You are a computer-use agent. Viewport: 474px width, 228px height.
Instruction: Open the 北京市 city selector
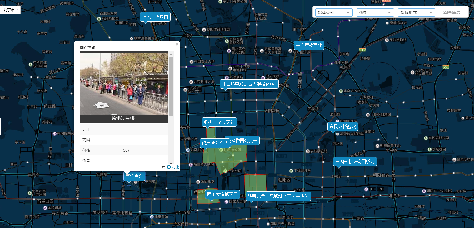point(10,10)
